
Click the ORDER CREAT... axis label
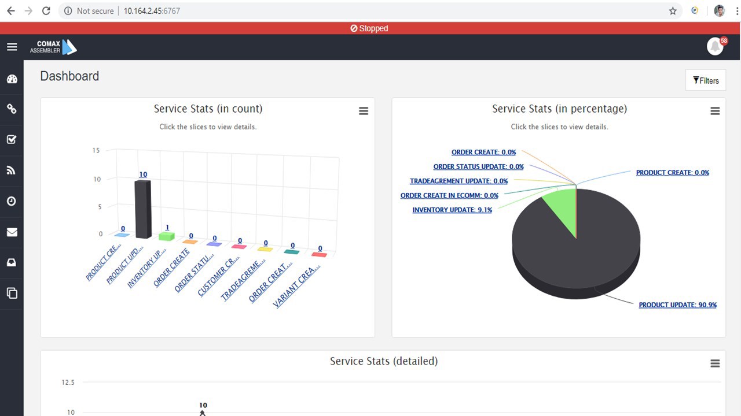point(271,281)
